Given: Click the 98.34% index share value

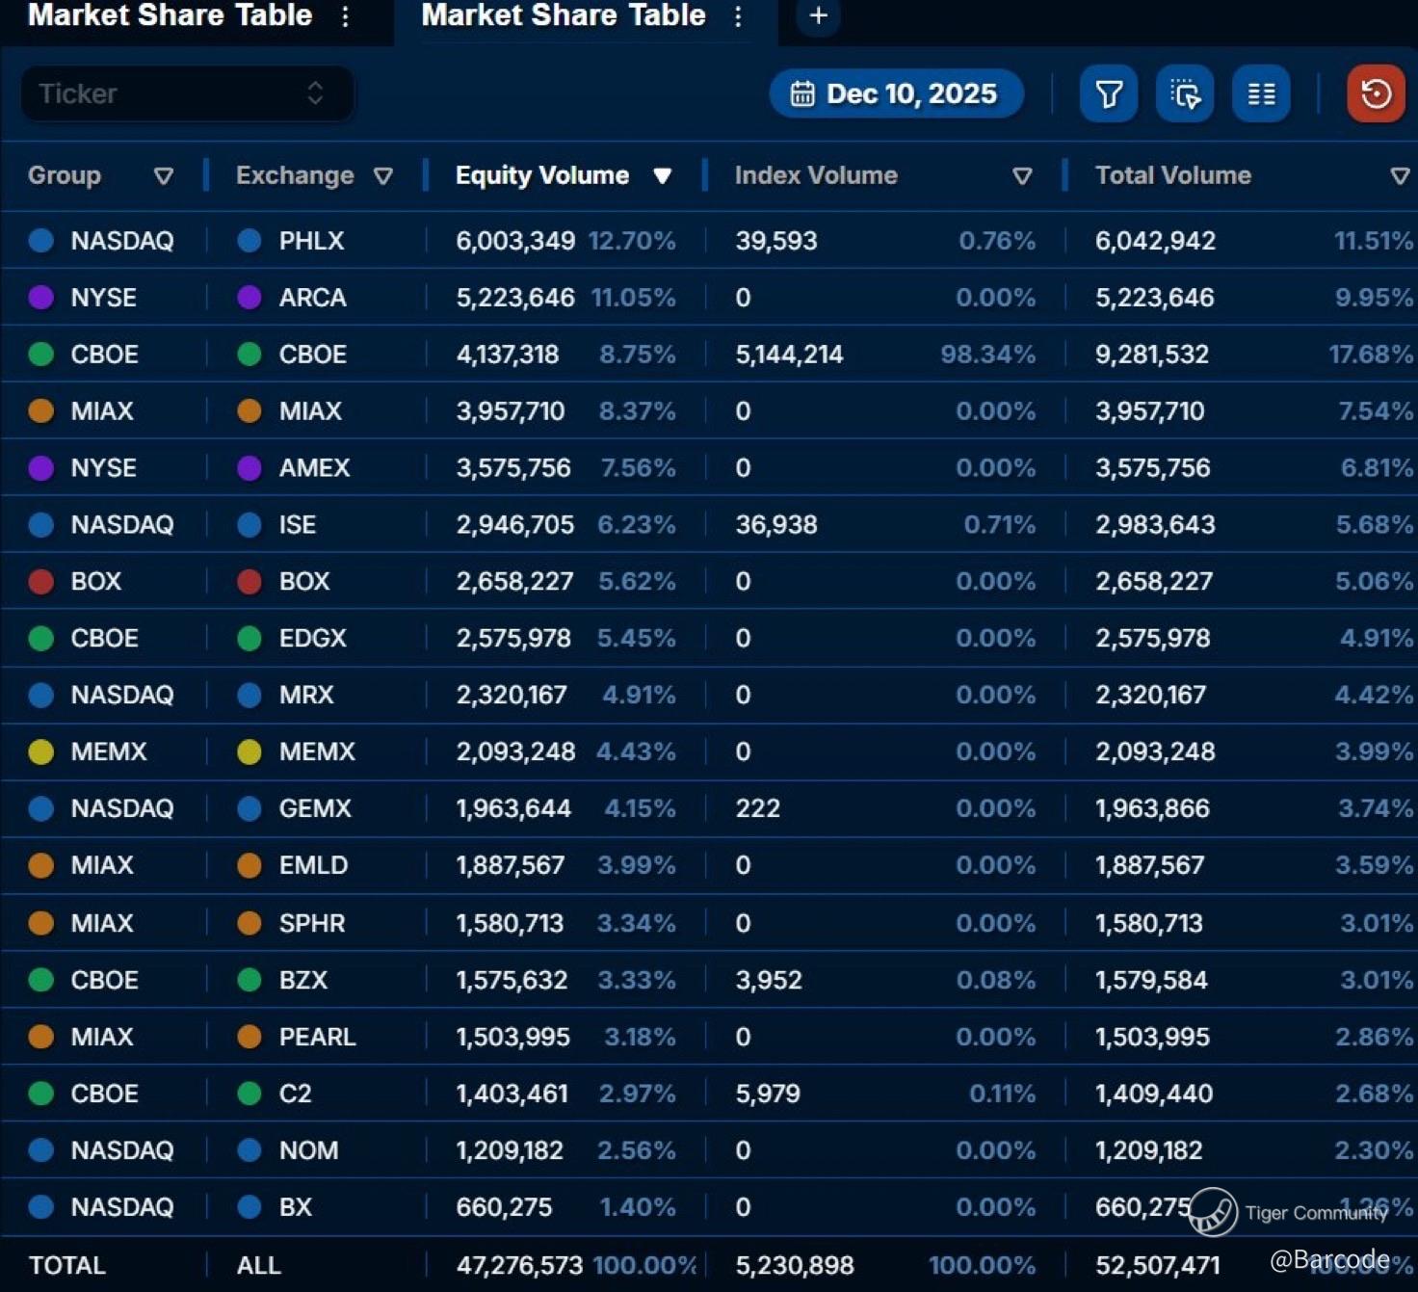Looking at the screenshot, I should [x=988, y=355].
